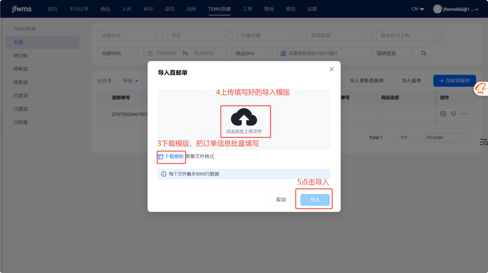Open the 包裹来源 dropdown
Viewport: 488px width, 273px height.
269,35
